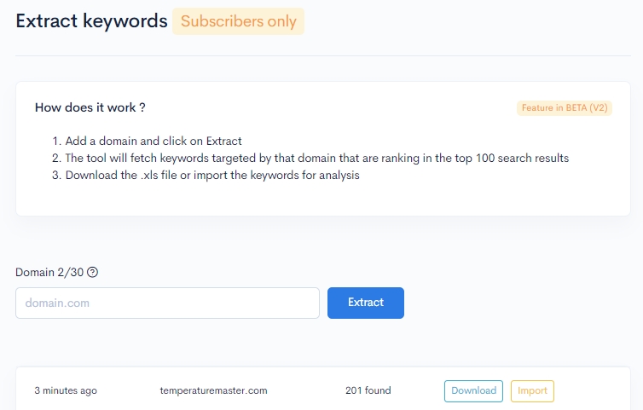The width and height of the screenshot is (643, 410).
Task: Click the horizontal divider under the page title
Action: coord(323,55)
